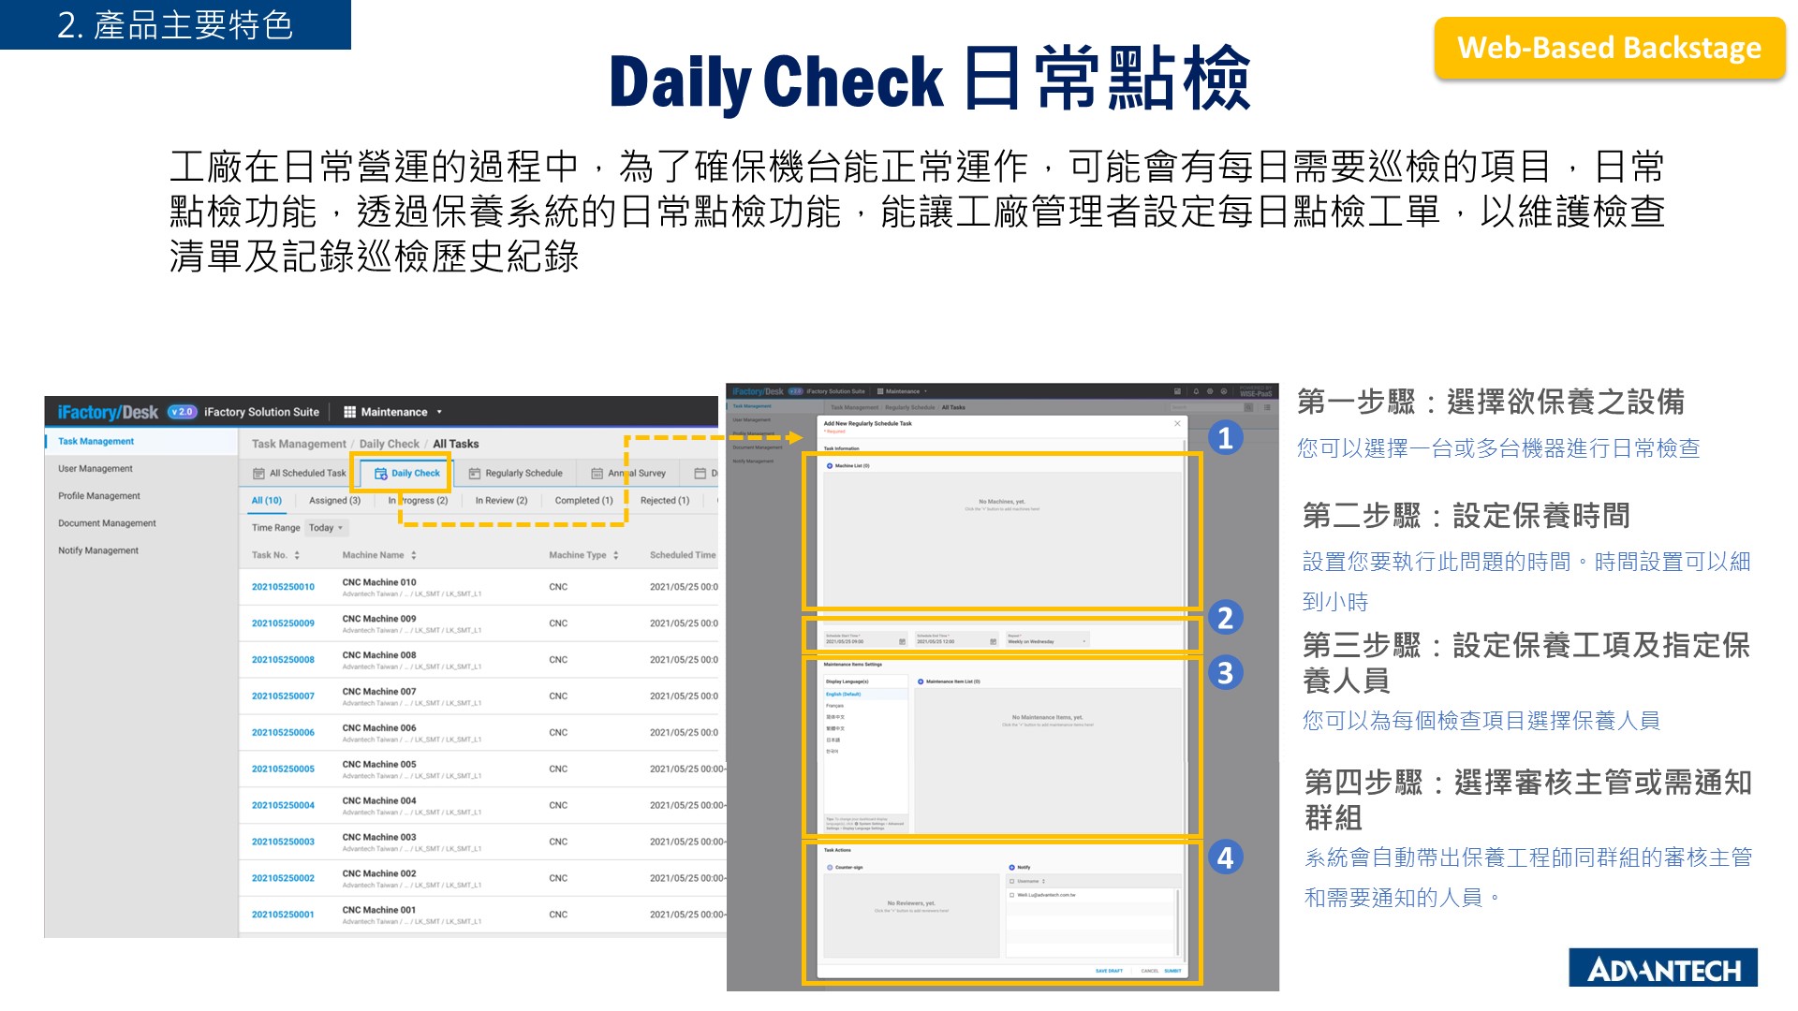Check the Username select-all checkbox

1012,881
